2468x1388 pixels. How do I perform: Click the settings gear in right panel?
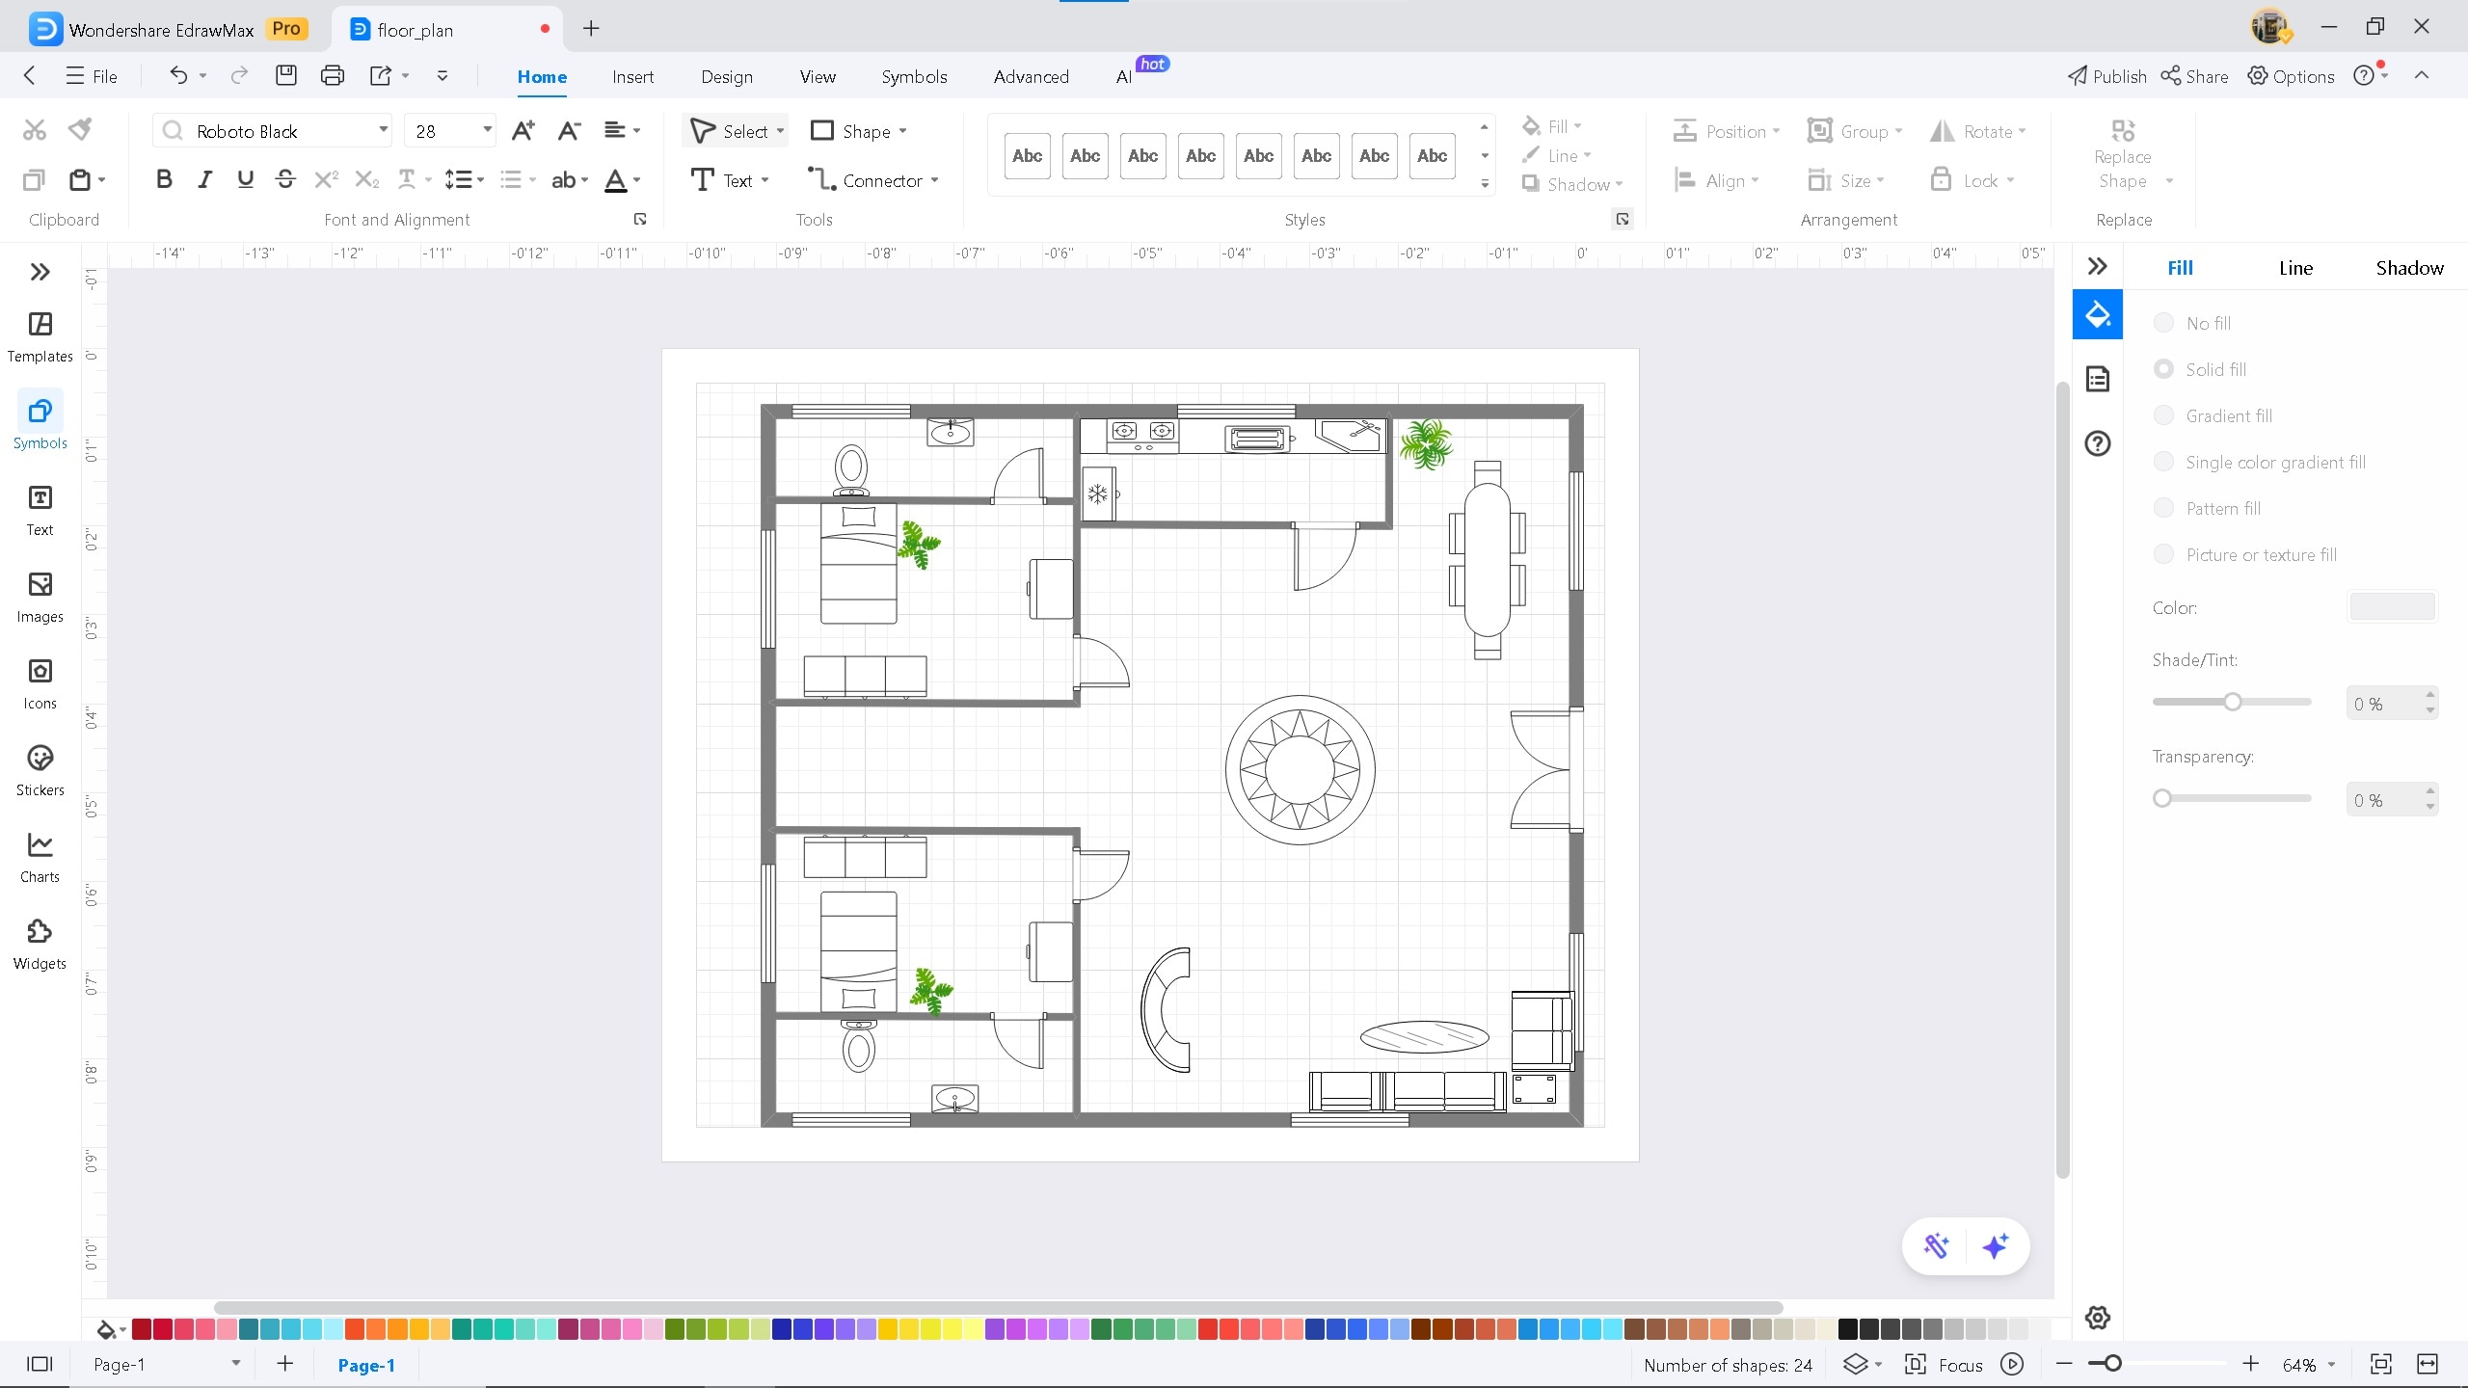point(2098,1318)
